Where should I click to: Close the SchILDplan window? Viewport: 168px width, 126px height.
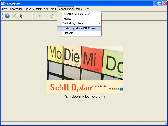click(x=164, y=4)
